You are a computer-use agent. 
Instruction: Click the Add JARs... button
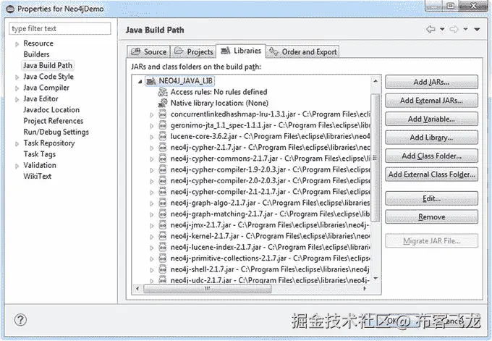pos(431,82)
